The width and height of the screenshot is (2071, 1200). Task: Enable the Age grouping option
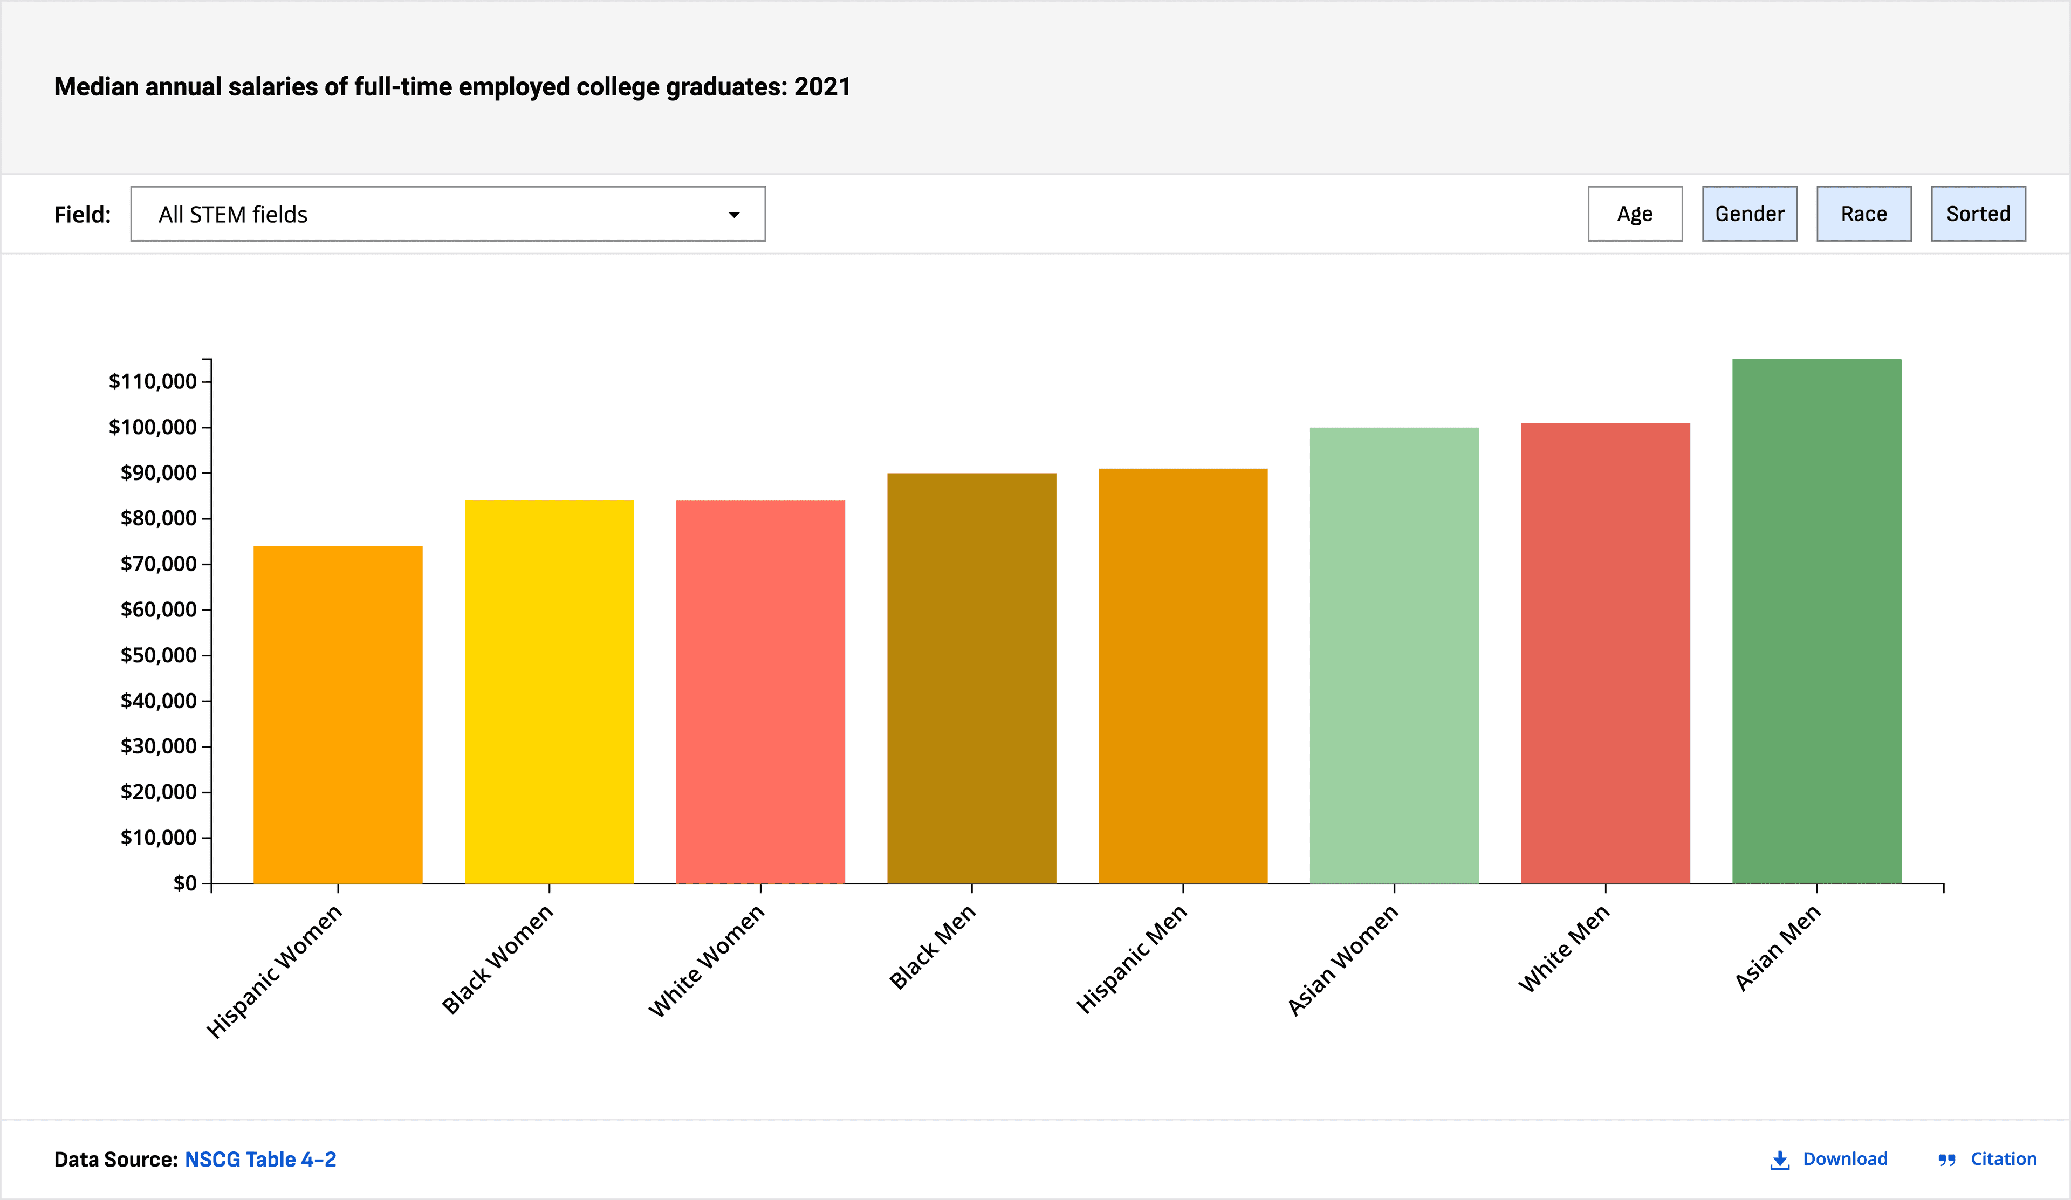(x=1635, y=214)
